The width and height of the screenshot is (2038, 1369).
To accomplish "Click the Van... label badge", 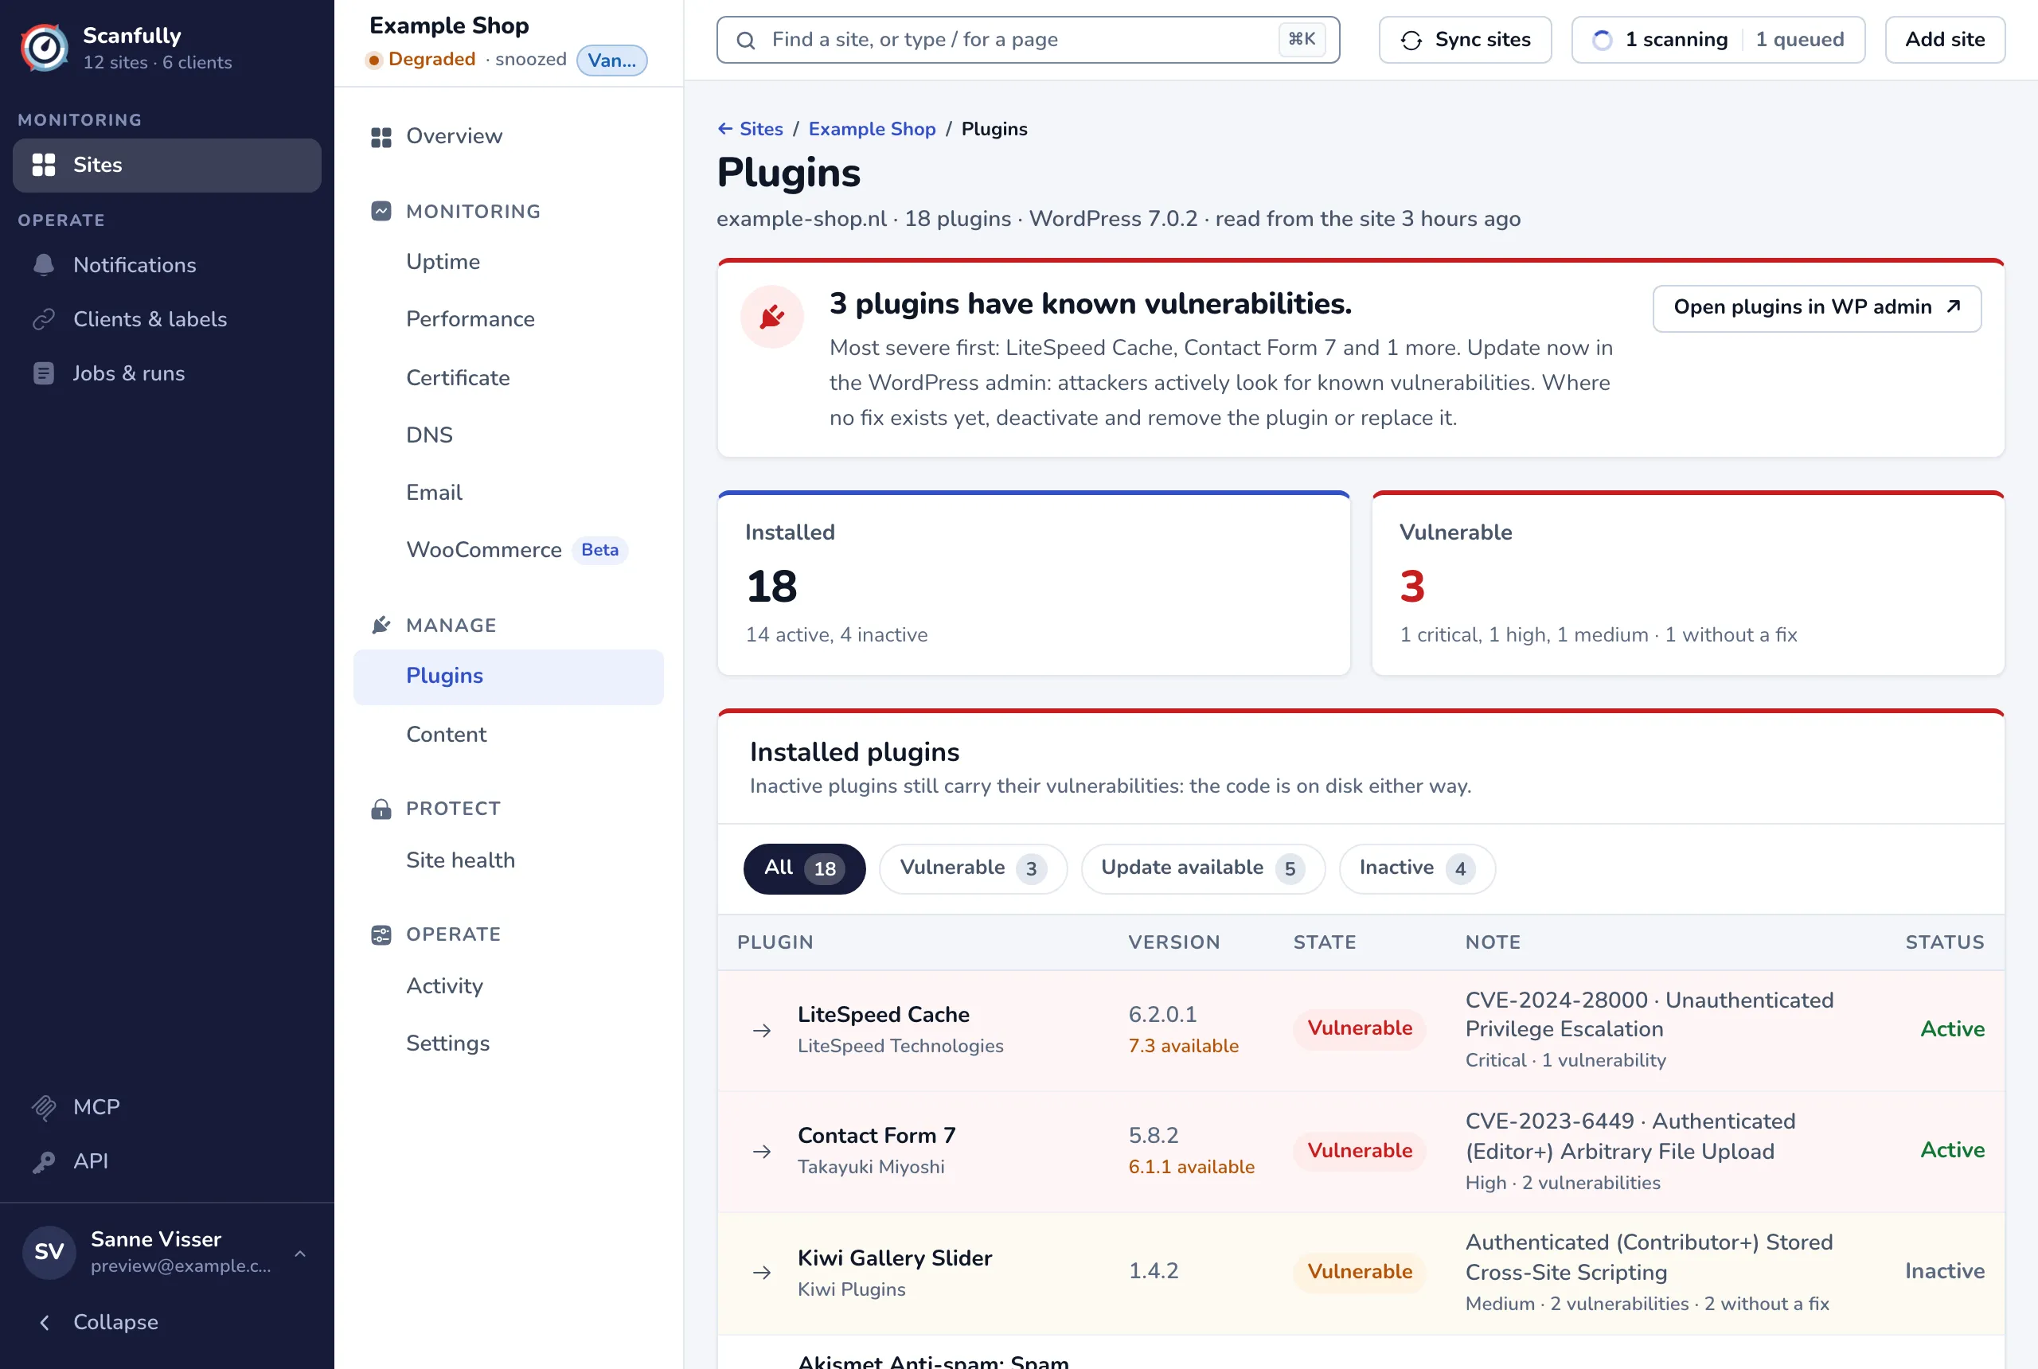I will [612, 60].
